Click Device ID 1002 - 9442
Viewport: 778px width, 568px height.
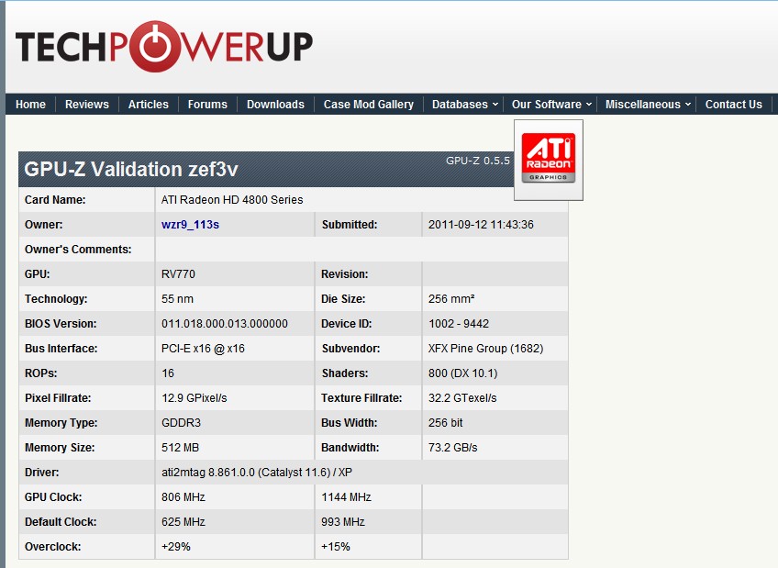click(x=459, y=323)
